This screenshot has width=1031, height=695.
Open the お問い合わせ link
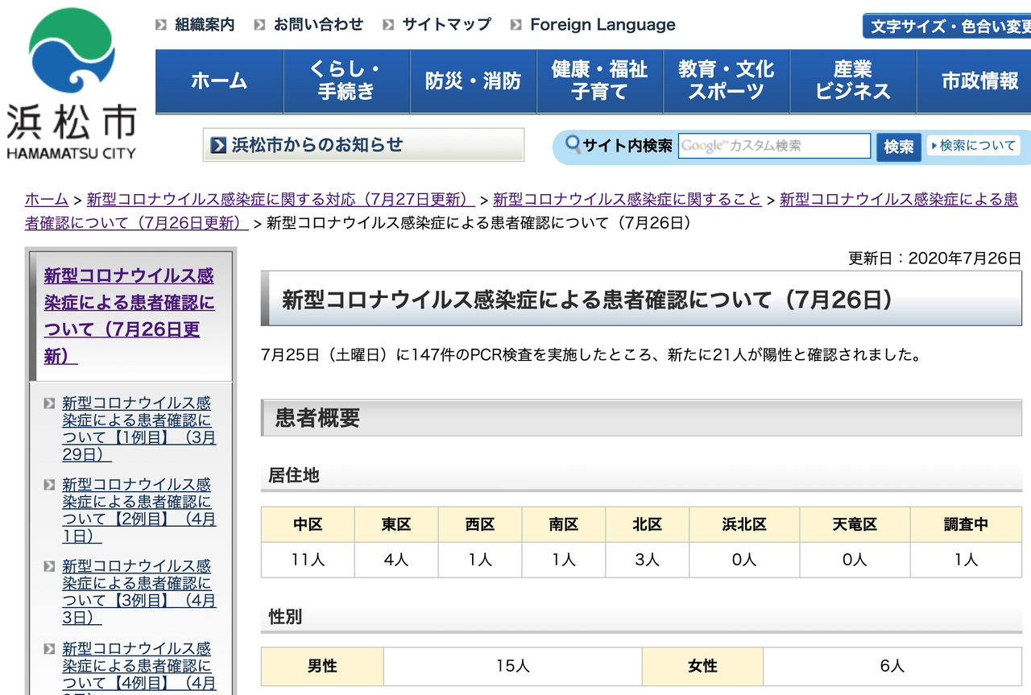click(319, 25)
